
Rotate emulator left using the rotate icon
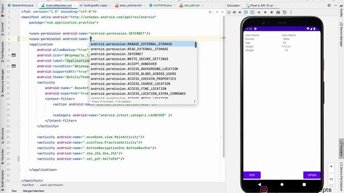coord(246,12)
